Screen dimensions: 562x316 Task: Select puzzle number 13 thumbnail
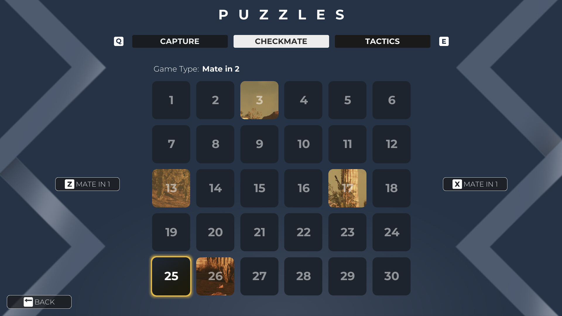(x=171, y=188)
